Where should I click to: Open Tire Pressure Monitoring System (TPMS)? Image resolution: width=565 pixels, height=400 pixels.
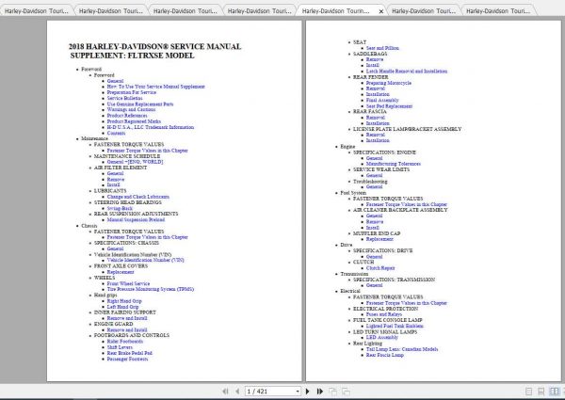151,289
